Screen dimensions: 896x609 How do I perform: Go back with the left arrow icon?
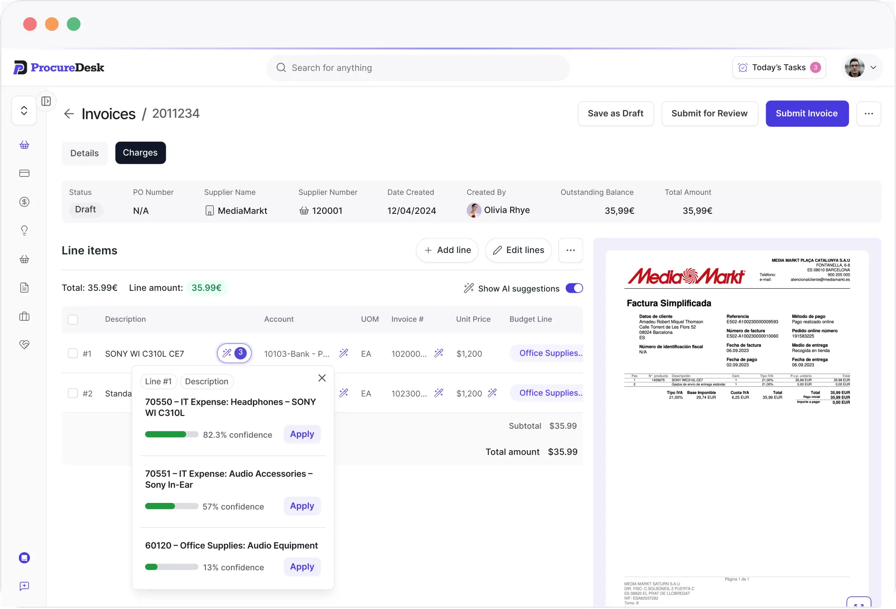pyautogui.click(x=69, y=114)
